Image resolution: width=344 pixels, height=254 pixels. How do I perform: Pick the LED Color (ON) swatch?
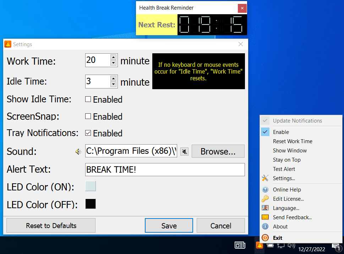tap(91, 186)
